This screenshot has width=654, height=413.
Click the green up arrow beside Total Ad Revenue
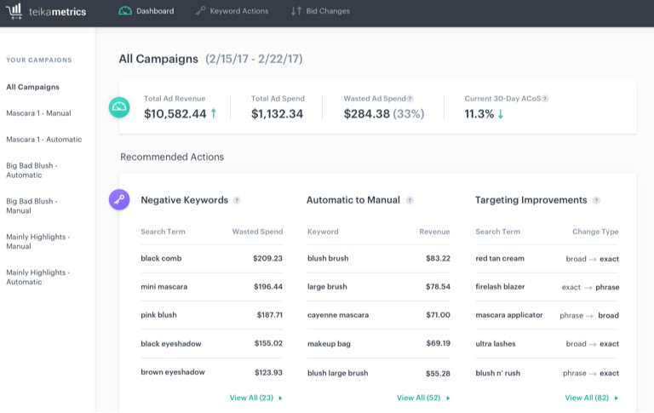coord(214,113)
